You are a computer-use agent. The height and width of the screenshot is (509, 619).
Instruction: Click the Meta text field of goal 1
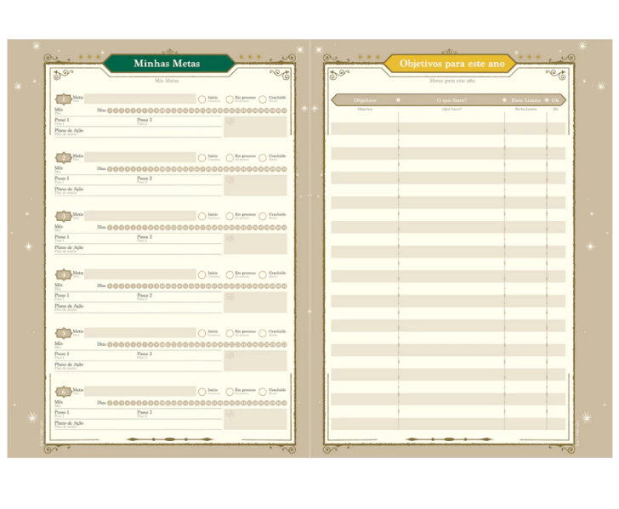pyautogui.click(x=140, y=99)
